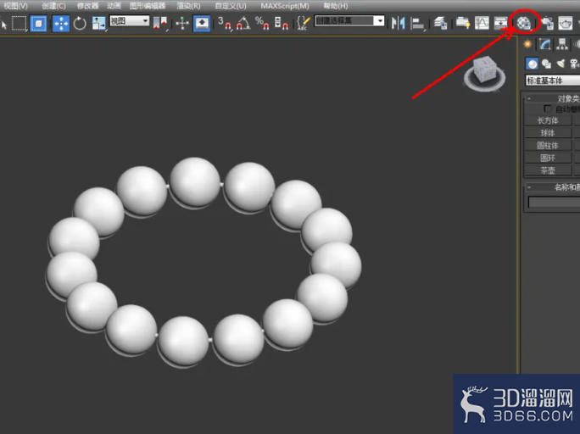
Task: Open the 视图 reference coordinate dropdown
Action: click(x=129, y=21)
